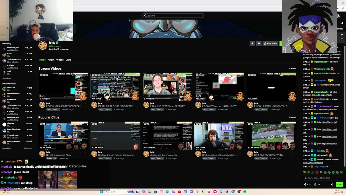
Task: Play the destiny on the s*x registry clip
Action: 168,135
